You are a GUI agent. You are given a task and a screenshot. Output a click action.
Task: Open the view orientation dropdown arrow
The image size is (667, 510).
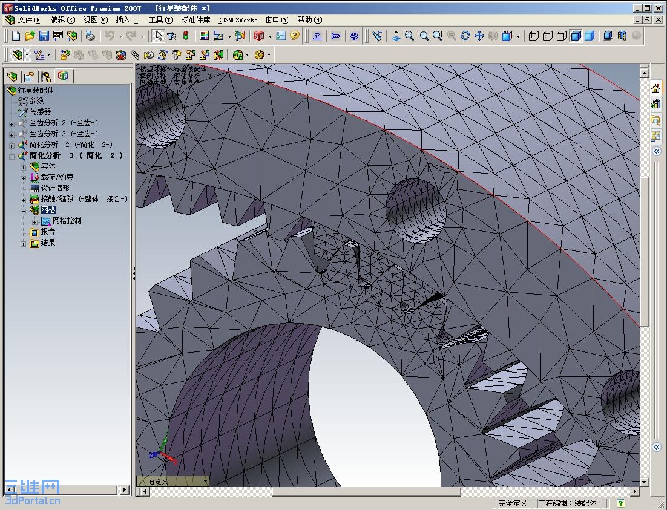tap(518, 37)
